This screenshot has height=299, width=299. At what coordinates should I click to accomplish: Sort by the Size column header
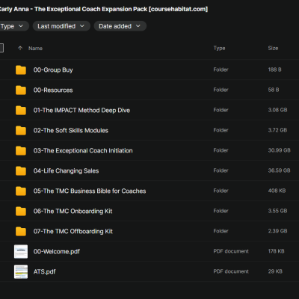[x=273, y=48]
